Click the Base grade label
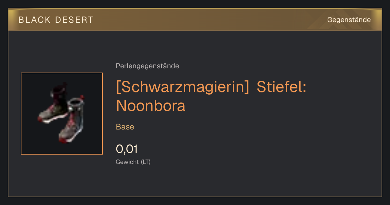The image size is (390, 205). pos(125,127)
